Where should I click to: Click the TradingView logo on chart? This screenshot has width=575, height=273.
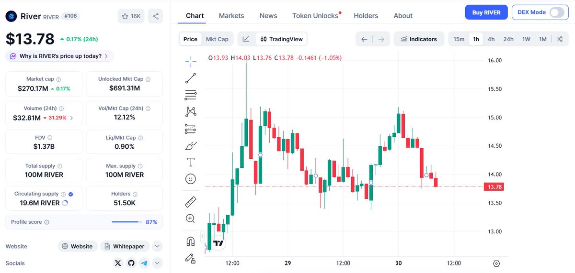[218, 243]
